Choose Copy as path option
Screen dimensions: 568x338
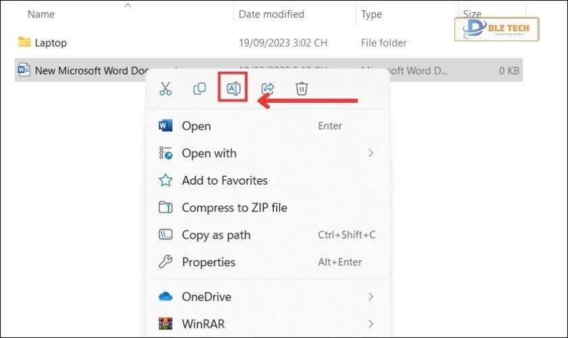216,235
